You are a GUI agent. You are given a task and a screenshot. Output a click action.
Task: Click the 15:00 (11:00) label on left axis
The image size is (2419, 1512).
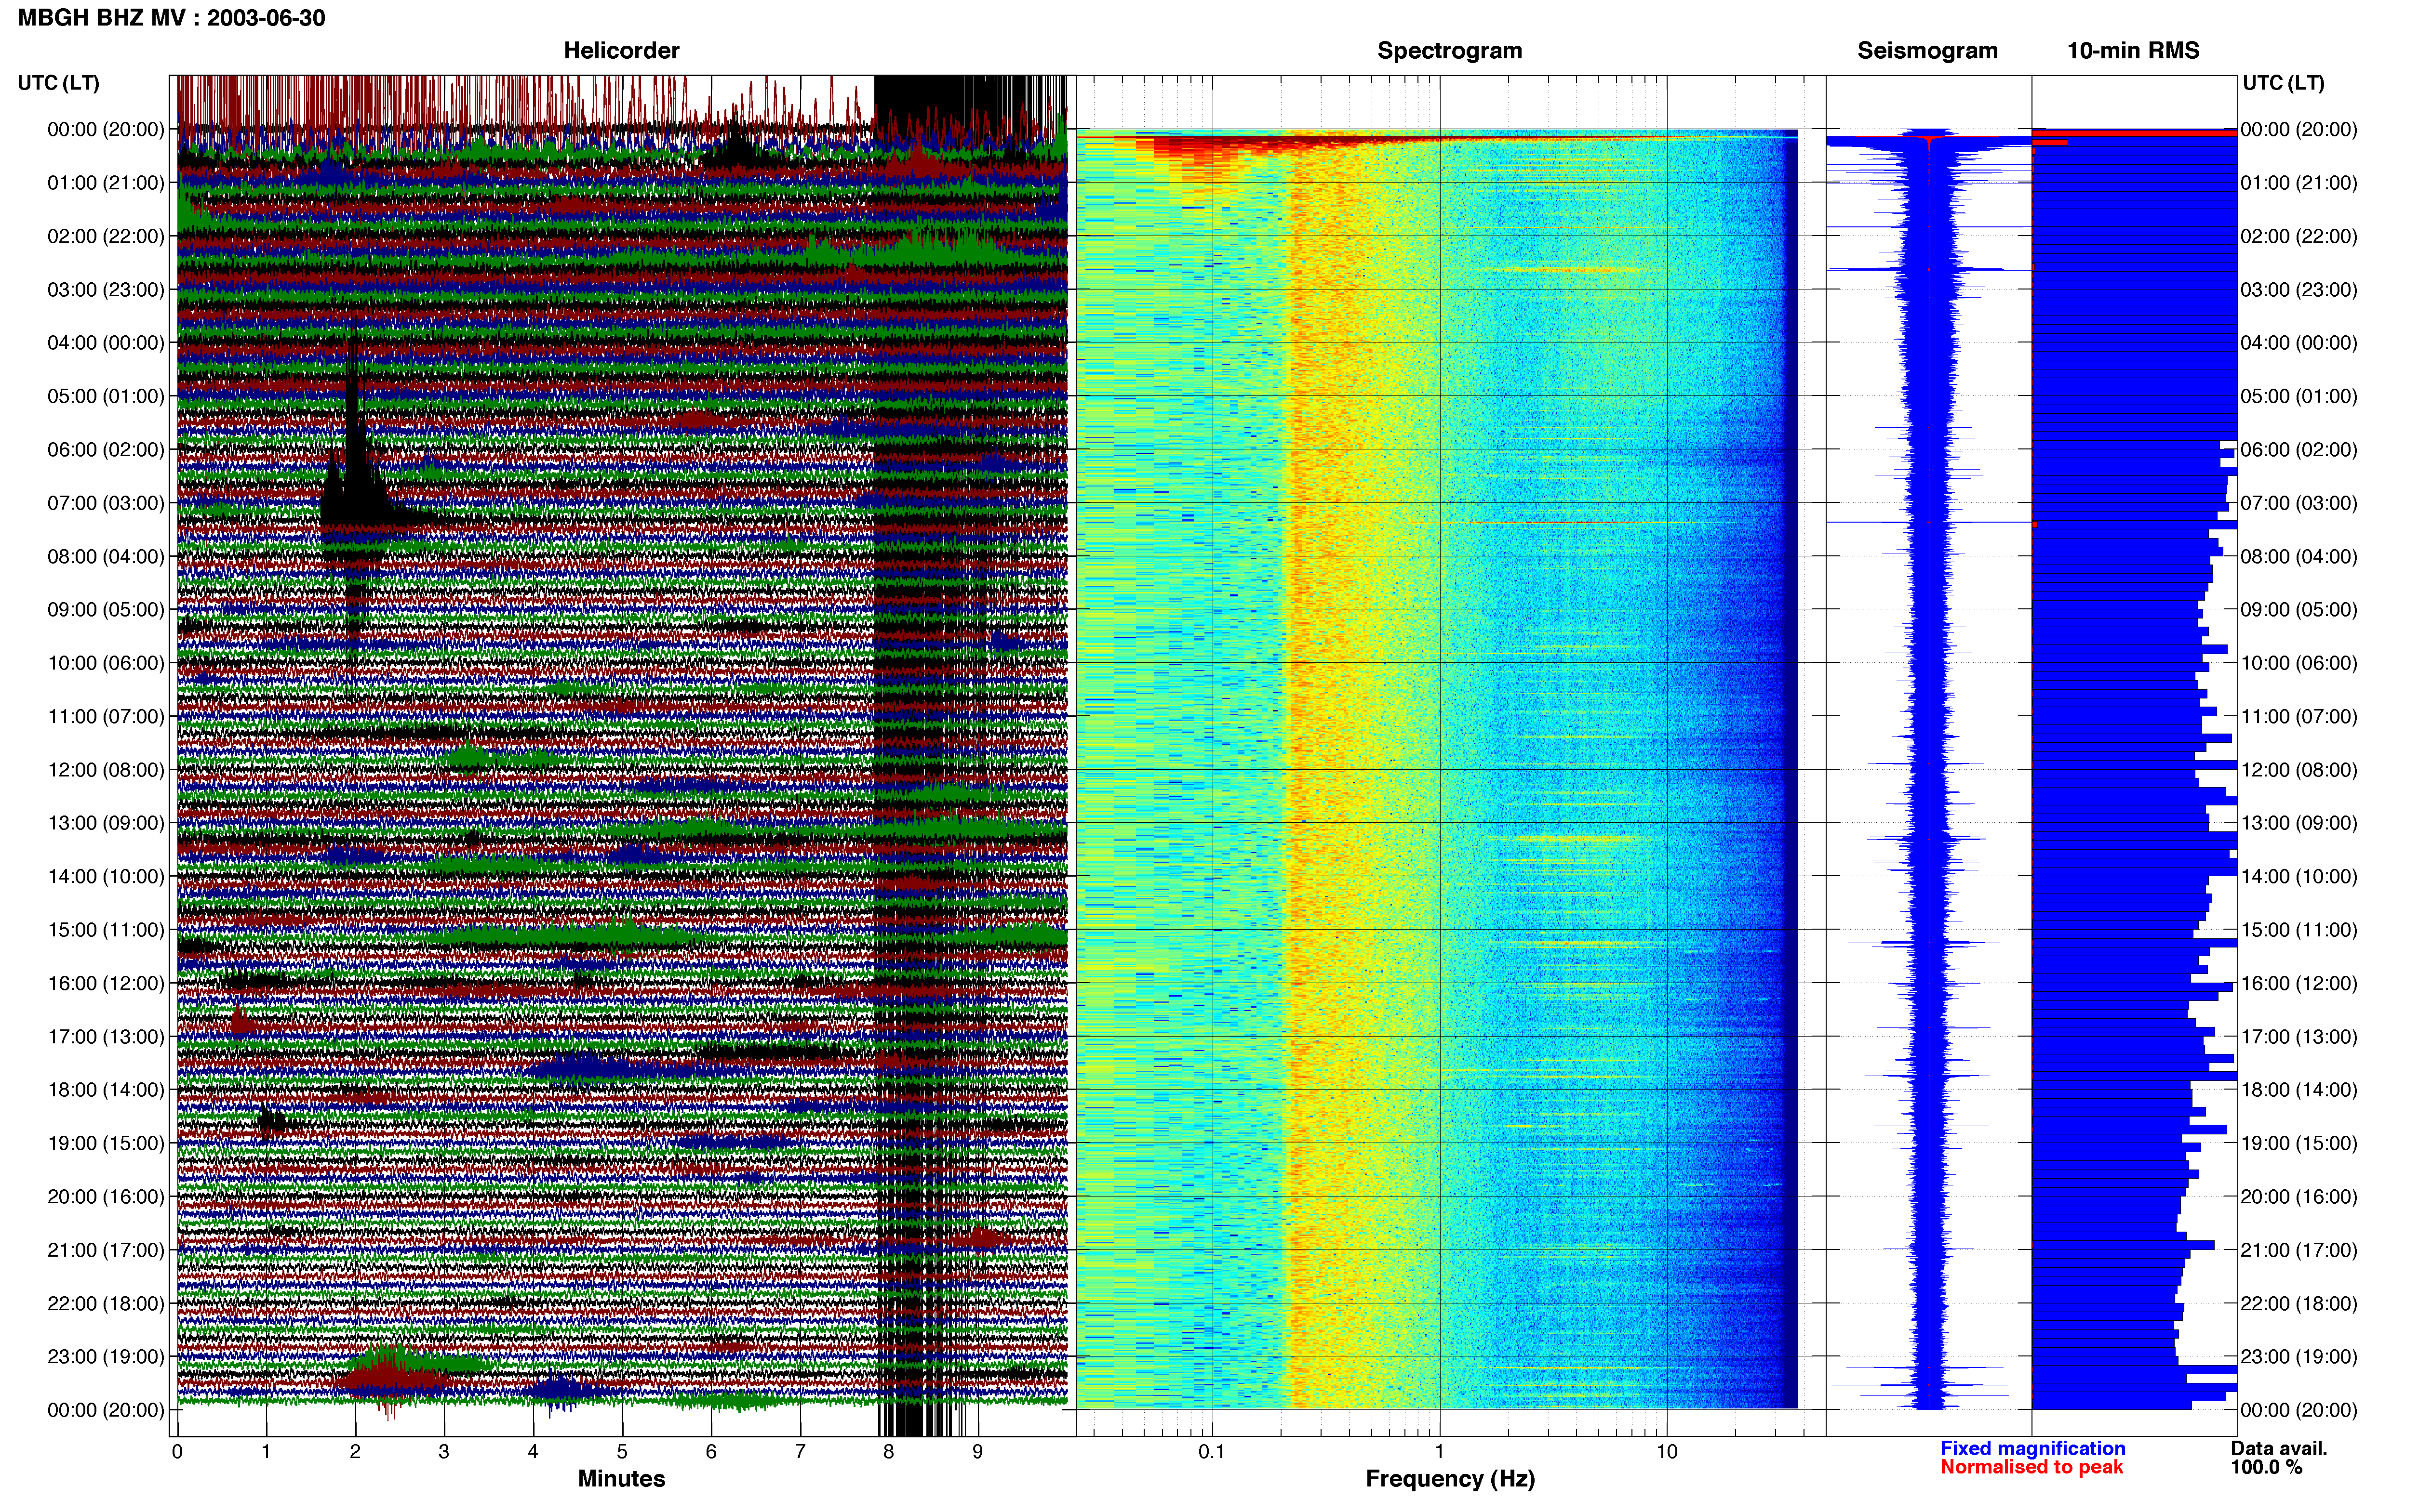coord(106,930)
